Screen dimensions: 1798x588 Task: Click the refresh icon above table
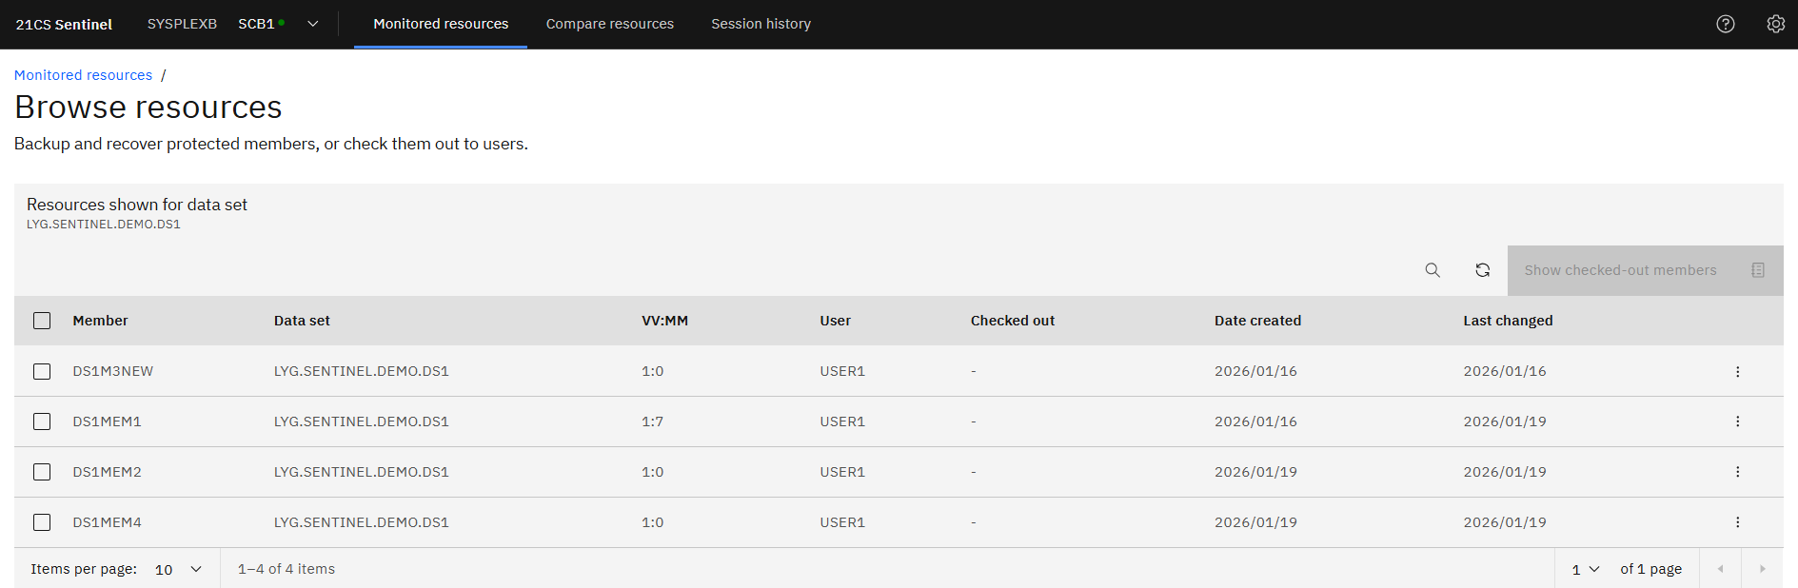[x=1482, y=270]
